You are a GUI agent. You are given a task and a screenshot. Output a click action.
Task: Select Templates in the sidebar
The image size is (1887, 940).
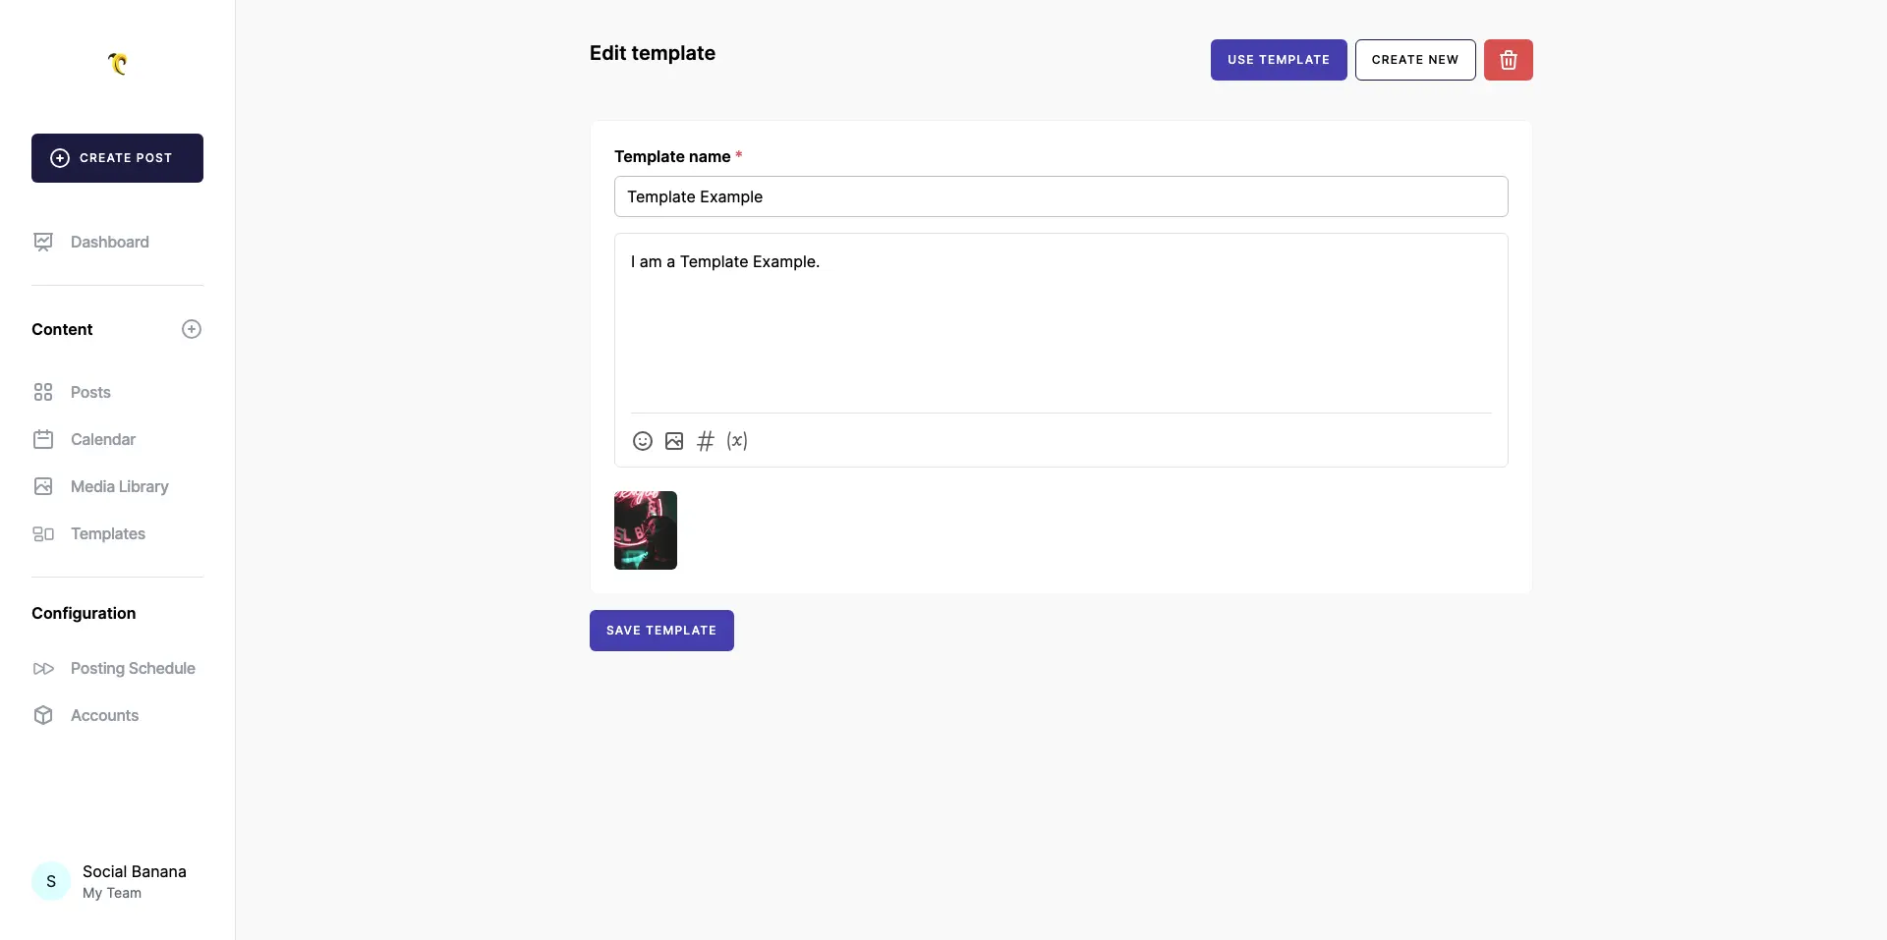107,533
